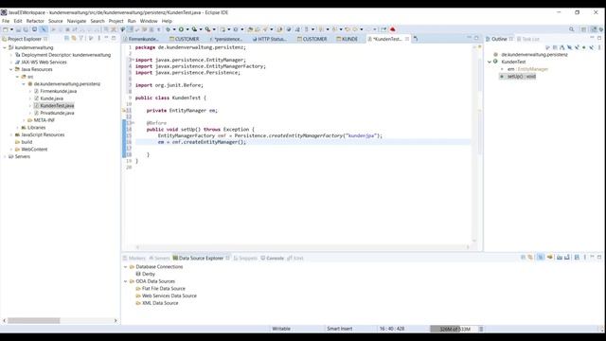
Task: Select the Java EE perspective icon
Action: click(x=594, y=29)
